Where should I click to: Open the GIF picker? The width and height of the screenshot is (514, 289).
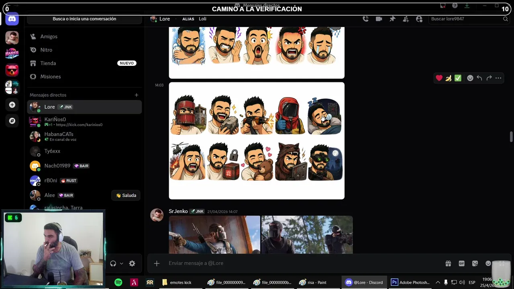[x=461, y=263]
